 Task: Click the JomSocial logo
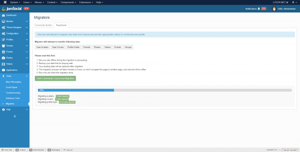click(12, 9)
